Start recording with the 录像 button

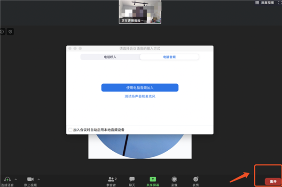click(174, 181)
